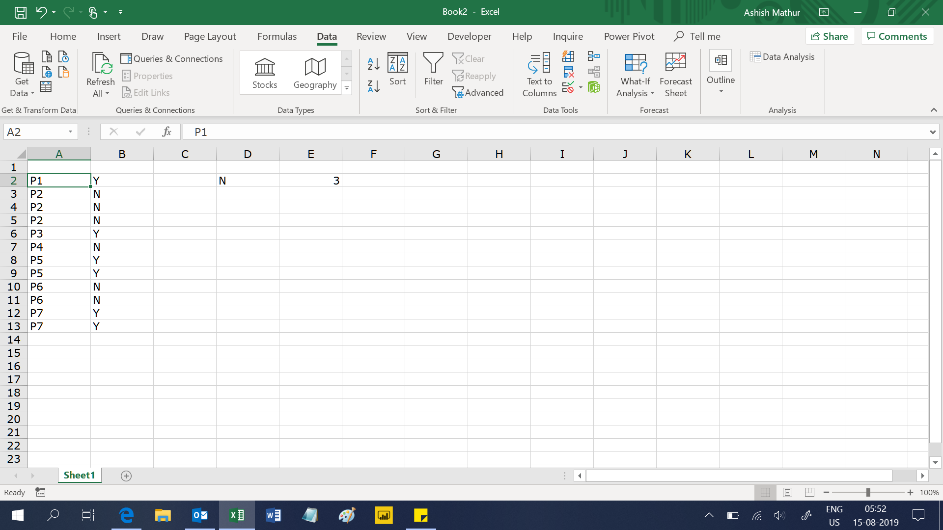Open the Comments button
The image size is (943, 530).
click(897, 36)
